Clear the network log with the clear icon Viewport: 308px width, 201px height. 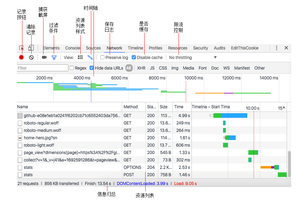coord(31,57)
